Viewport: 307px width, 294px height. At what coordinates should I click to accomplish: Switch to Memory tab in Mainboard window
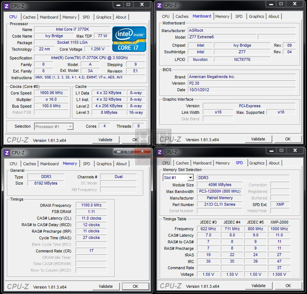click(222, 17)
